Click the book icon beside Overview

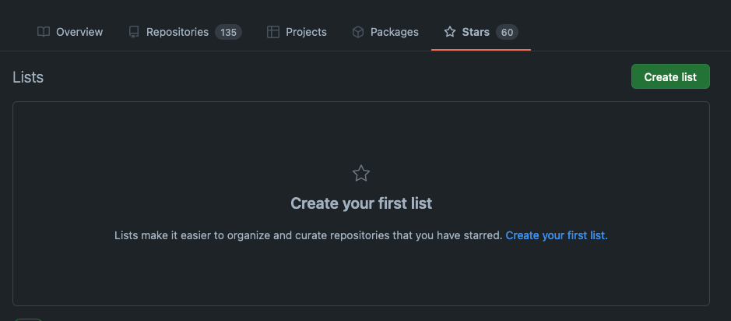click(x=44, y=32)
